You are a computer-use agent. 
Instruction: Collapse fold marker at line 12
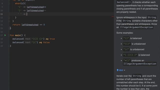9,17
